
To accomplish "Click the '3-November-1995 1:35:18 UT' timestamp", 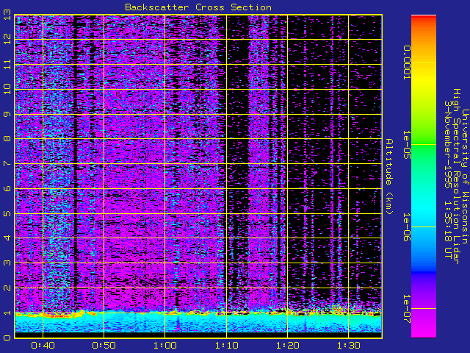I will pos(448,179).
